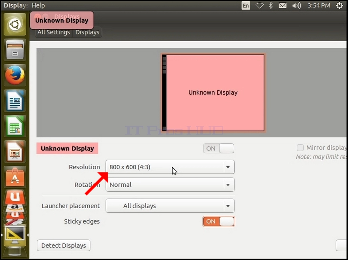The height and width of the screenshot is (260, 348).
Task: Launch the Files manager from the launcher
Action: click(15, 50)
